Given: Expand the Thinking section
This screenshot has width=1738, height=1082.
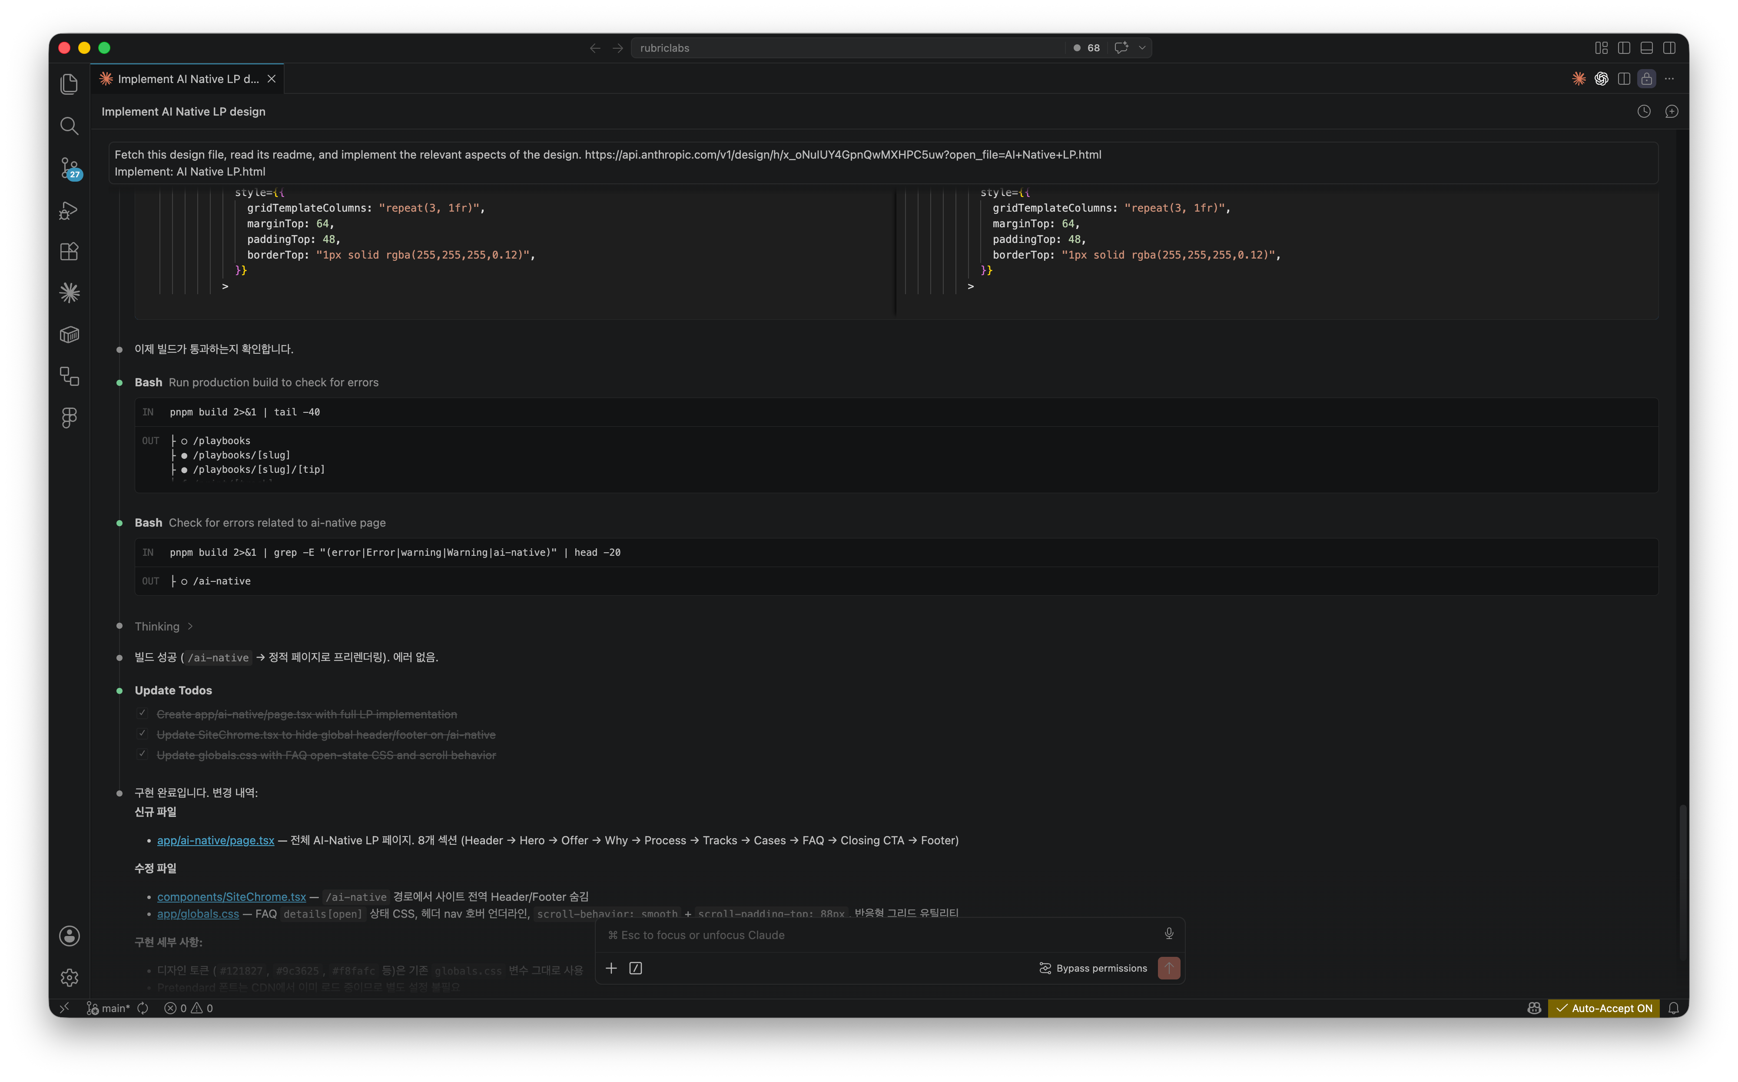Looking at the screenshot, I should [164, 626].
